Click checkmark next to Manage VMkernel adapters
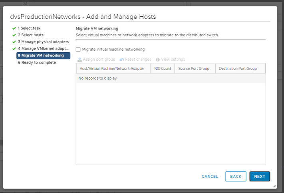This screenshot has height=193, width=284. [x=14, y=49]
